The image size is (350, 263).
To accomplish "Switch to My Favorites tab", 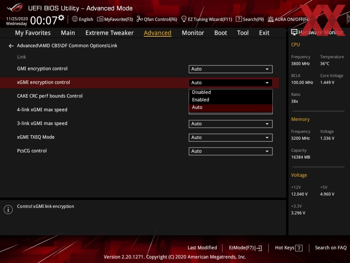I will [x=33, y=33].
